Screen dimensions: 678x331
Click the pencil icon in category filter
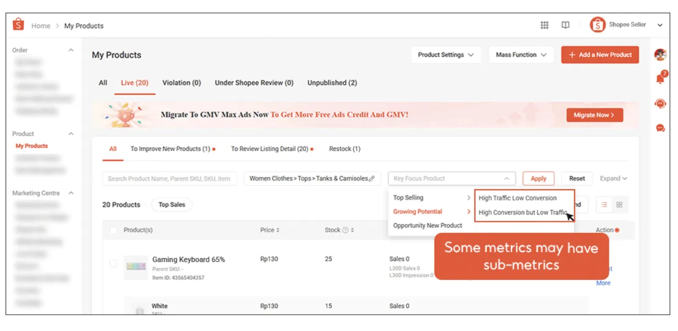coord(372,179)
